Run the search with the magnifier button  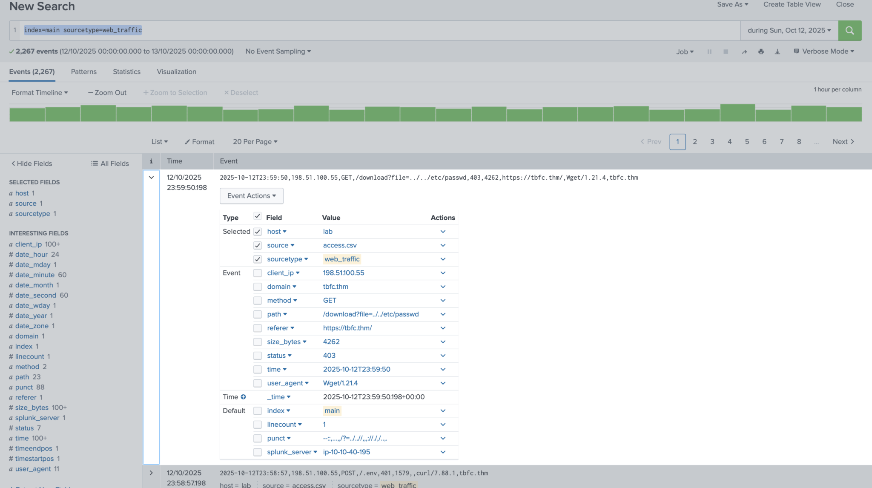coord(849,30)
